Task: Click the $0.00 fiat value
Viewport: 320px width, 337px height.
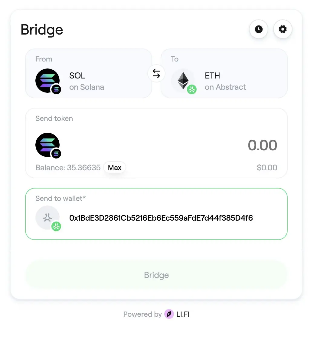Action: point(267,167)
